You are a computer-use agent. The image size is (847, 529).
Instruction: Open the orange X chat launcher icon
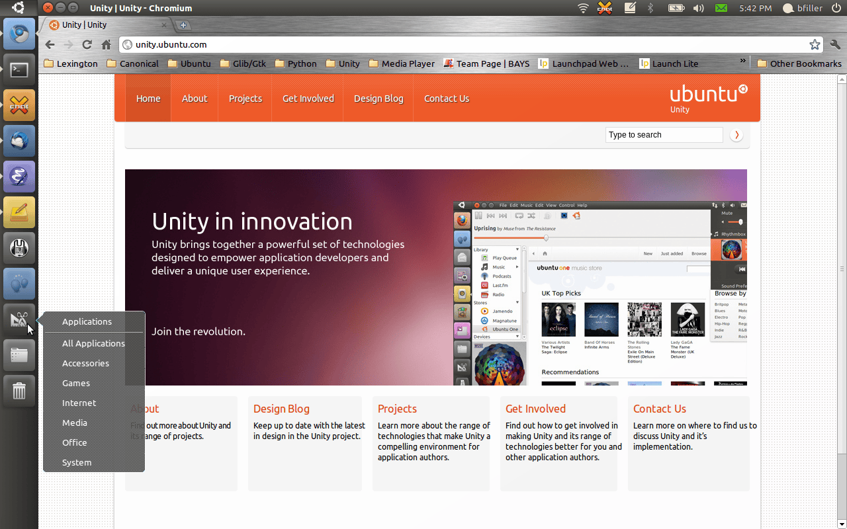pyautogui.click(x=19, y=105)
